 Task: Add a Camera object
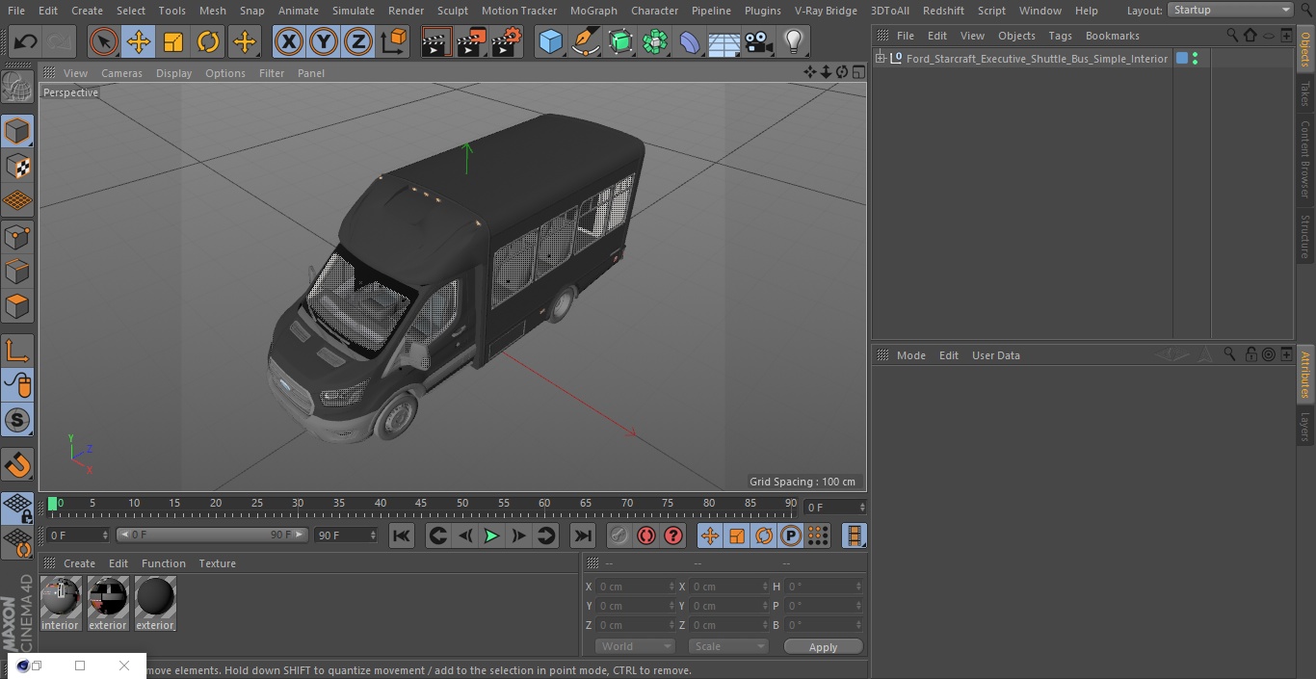pyautogui.click(x=759, y=41)
